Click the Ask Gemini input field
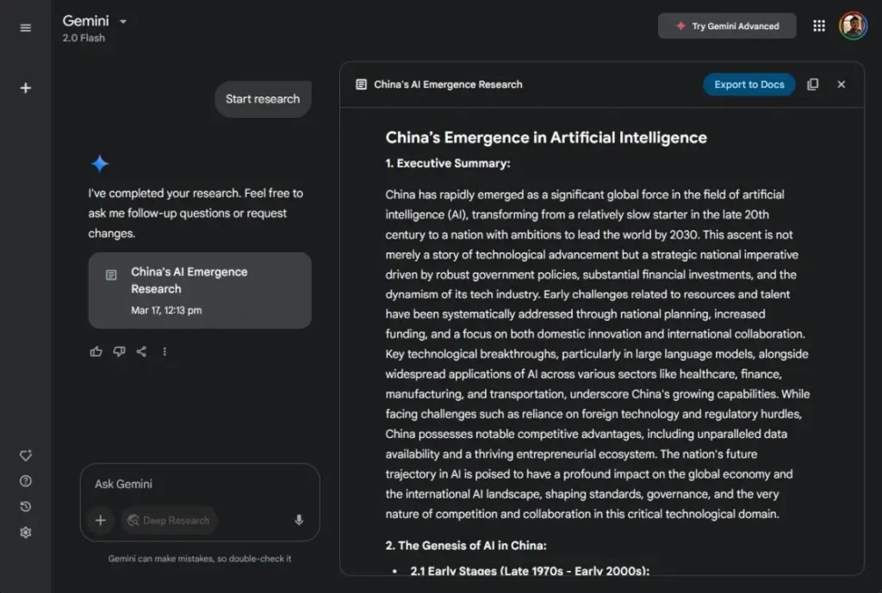The width and height of the screenshot is (882, 593). (x=172, y=484)
